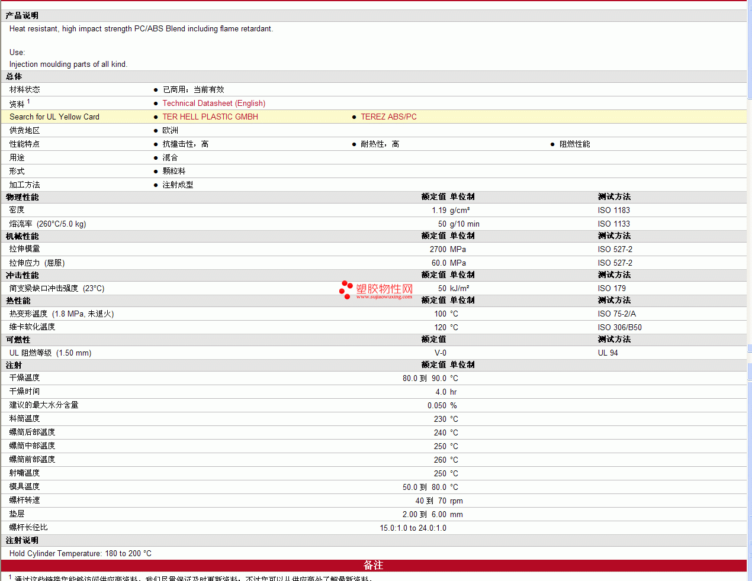Click V-0 flammability rating value
The height and width of the screenshot is (581, 752).
[441, 353]
